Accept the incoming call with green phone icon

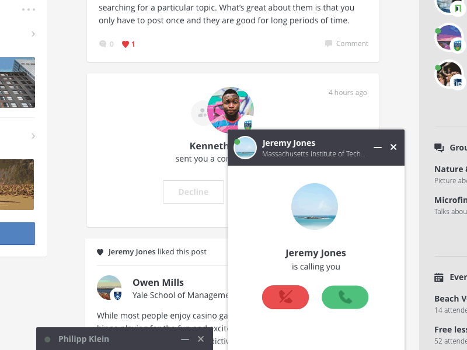click(345, 297)
